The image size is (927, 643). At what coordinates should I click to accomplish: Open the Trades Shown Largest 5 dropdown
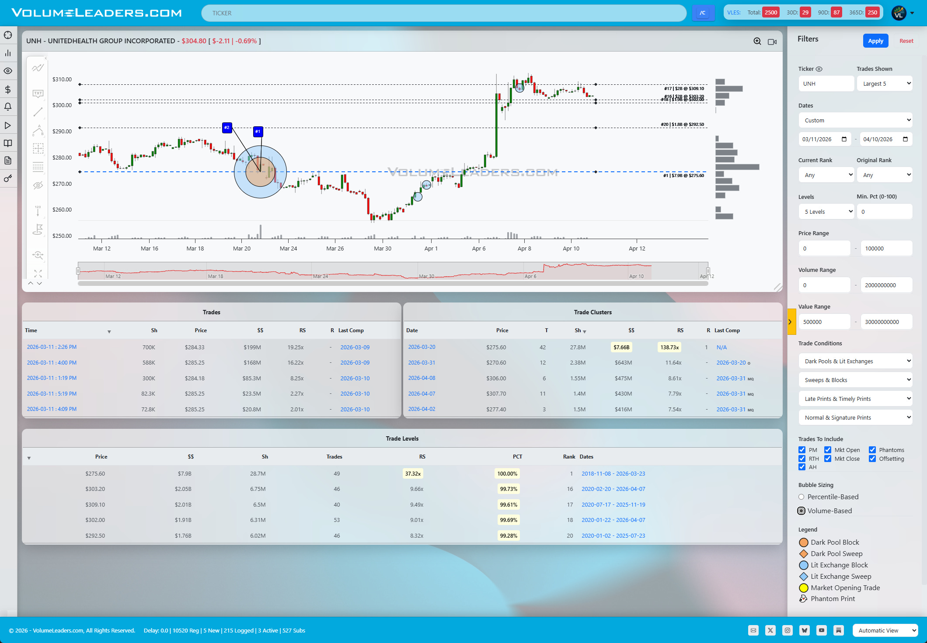885,83
